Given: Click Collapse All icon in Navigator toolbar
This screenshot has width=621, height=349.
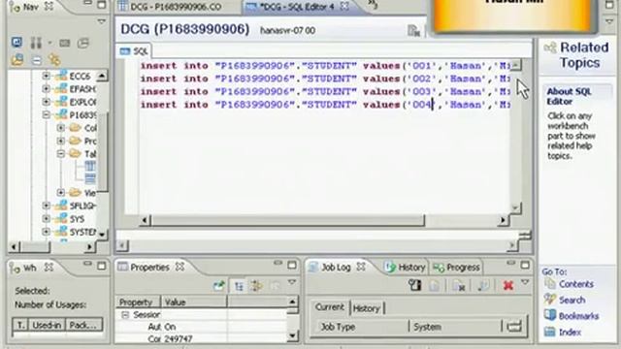Looking at the screenshot, I should 37,60.
